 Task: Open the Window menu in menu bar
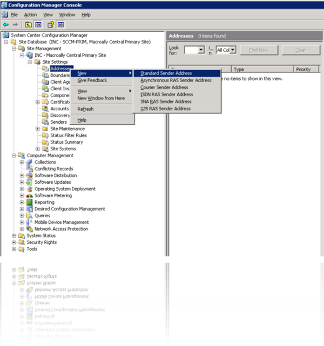67,15
